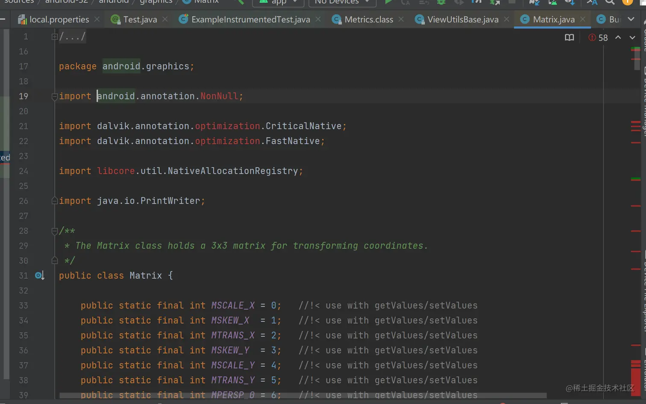
Task: Expand the folded header comment on line 1
Action: point(54,37)
